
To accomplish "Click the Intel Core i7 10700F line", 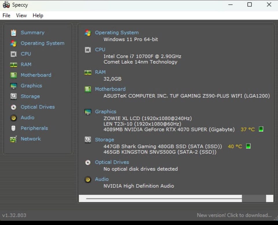I will tap(142, 57).
